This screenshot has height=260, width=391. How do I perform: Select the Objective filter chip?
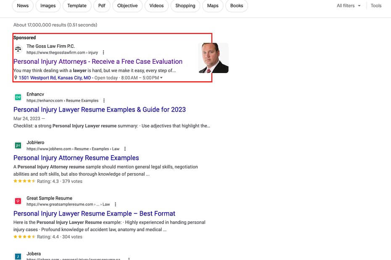pyautogui.click(x=127, y=5)
